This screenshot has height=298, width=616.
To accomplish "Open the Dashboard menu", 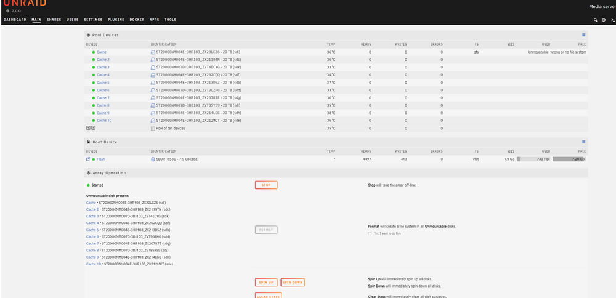I will (x=15, y=20).
